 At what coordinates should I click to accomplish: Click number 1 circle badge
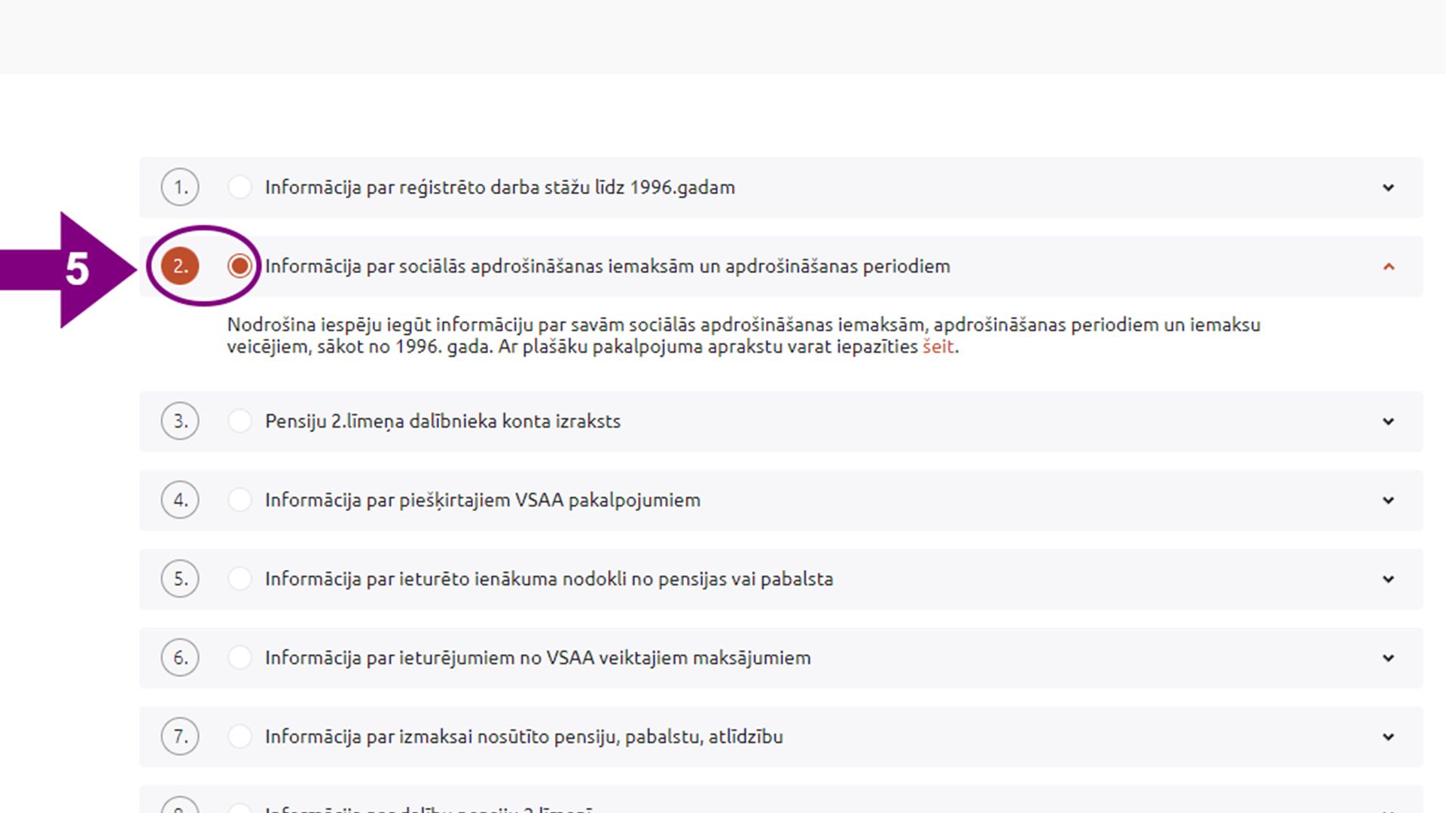[180, 187]
